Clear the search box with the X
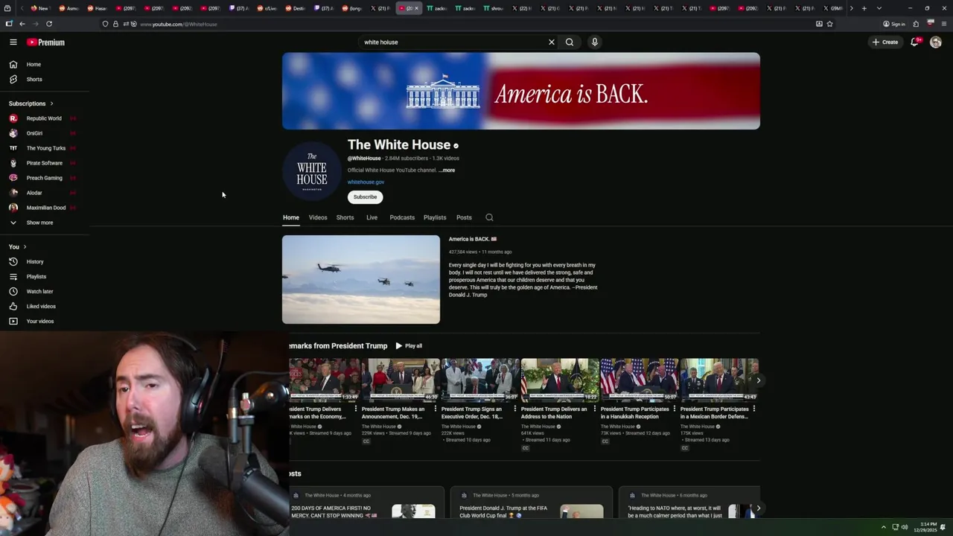The height and width of the screenshot is (536, 953). click(x=552, y=42)
